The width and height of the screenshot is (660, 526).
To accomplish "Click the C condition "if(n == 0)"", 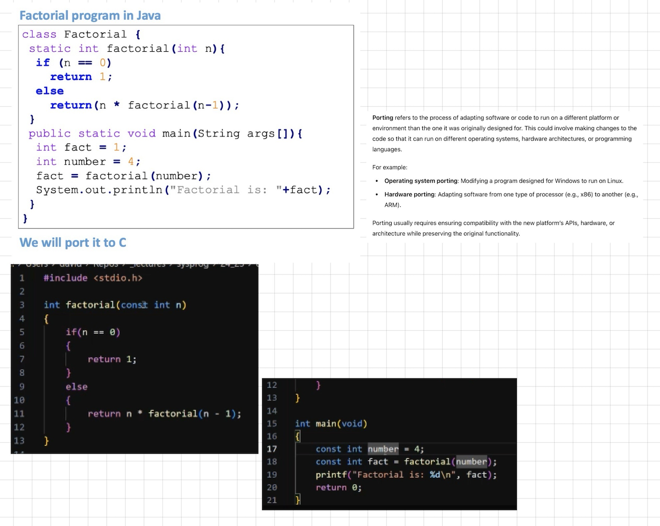I will pos(93,332).
